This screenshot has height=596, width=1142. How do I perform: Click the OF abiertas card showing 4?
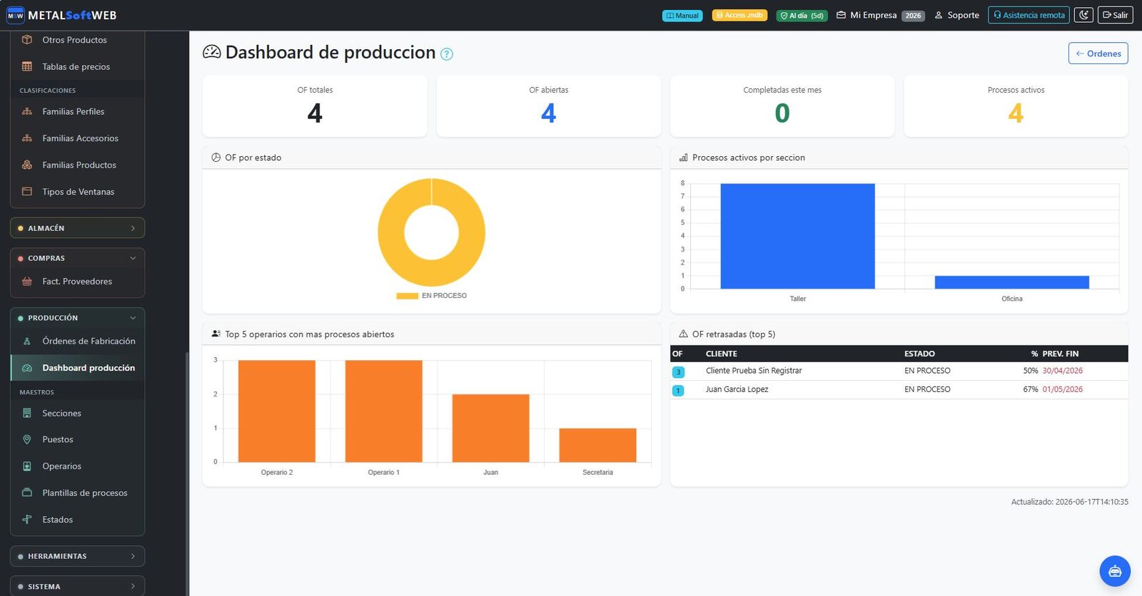point(548,106)
